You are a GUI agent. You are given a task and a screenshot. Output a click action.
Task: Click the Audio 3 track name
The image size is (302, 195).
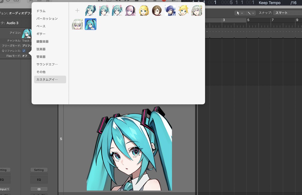12,23
